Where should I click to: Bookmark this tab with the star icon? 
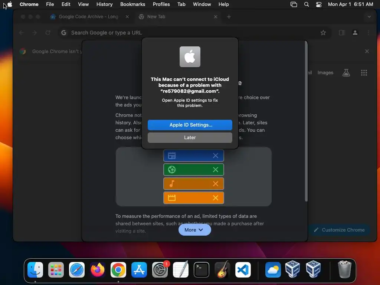pyautogui.click(x=323, y=33)
